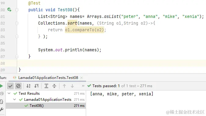Select the Lamada01ApplicationTests results row
The width and height of the screenshot is (206, 116).
coord(46,100)
